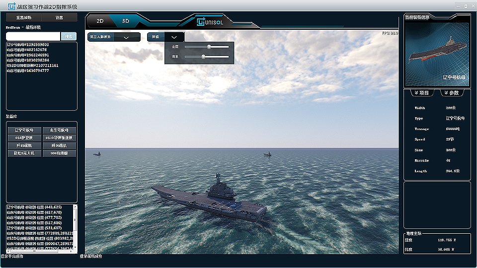The image size is (477, 268).
Task: Switch to the 3D tab
Action: coord(126,21)
